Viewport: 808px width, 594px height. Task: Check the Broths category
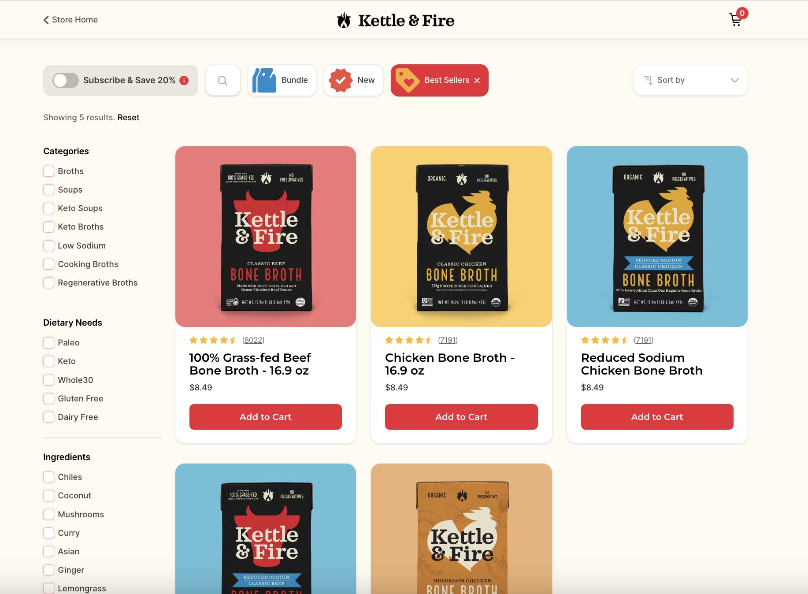click(x=49, y=171)
